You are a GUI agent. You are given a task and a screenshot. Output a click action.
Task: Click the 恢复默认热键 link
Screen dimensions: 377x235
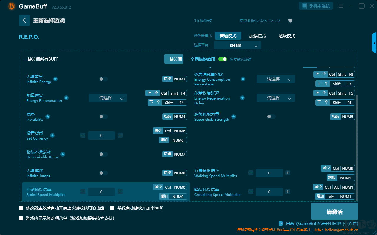click(241, 59)
